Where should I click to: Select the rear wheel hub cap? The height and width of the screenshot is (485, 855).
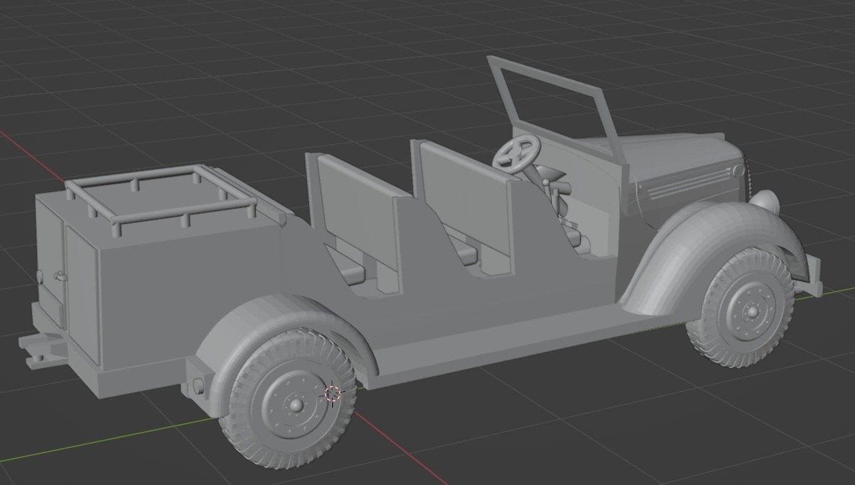[x=295, y=405]
